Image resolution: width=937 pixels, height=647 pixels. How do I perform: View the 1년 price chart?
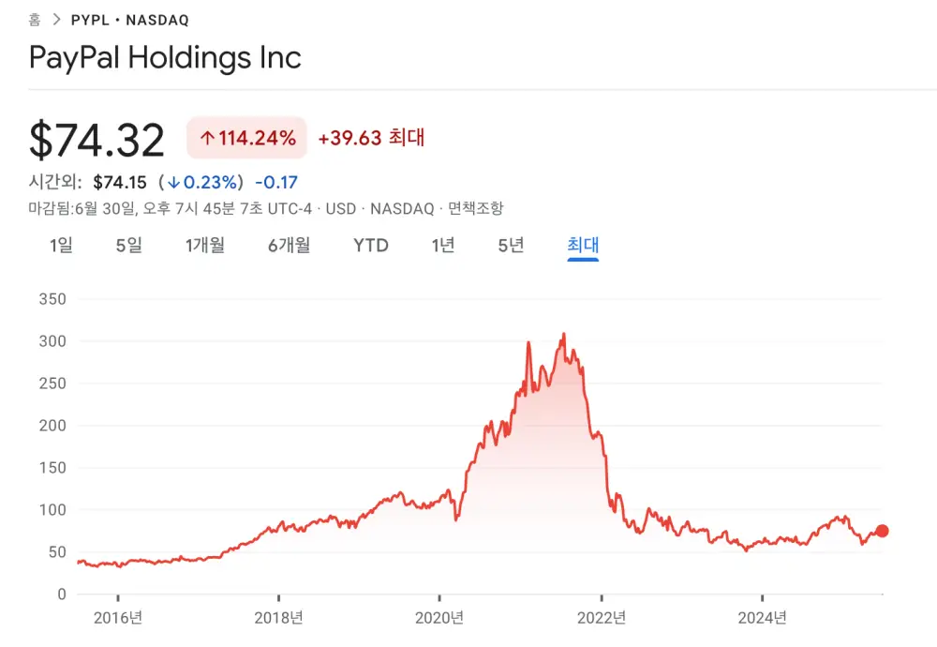442,246
